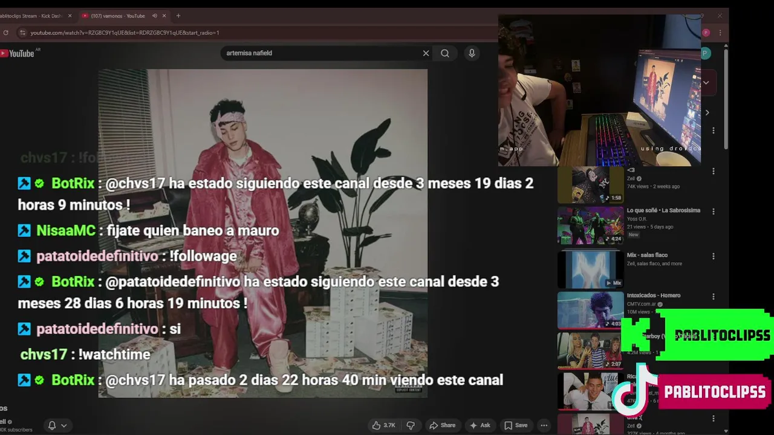Click the album art video player
The height and width of the screenshot is (435, 774).
coord(263,233)
